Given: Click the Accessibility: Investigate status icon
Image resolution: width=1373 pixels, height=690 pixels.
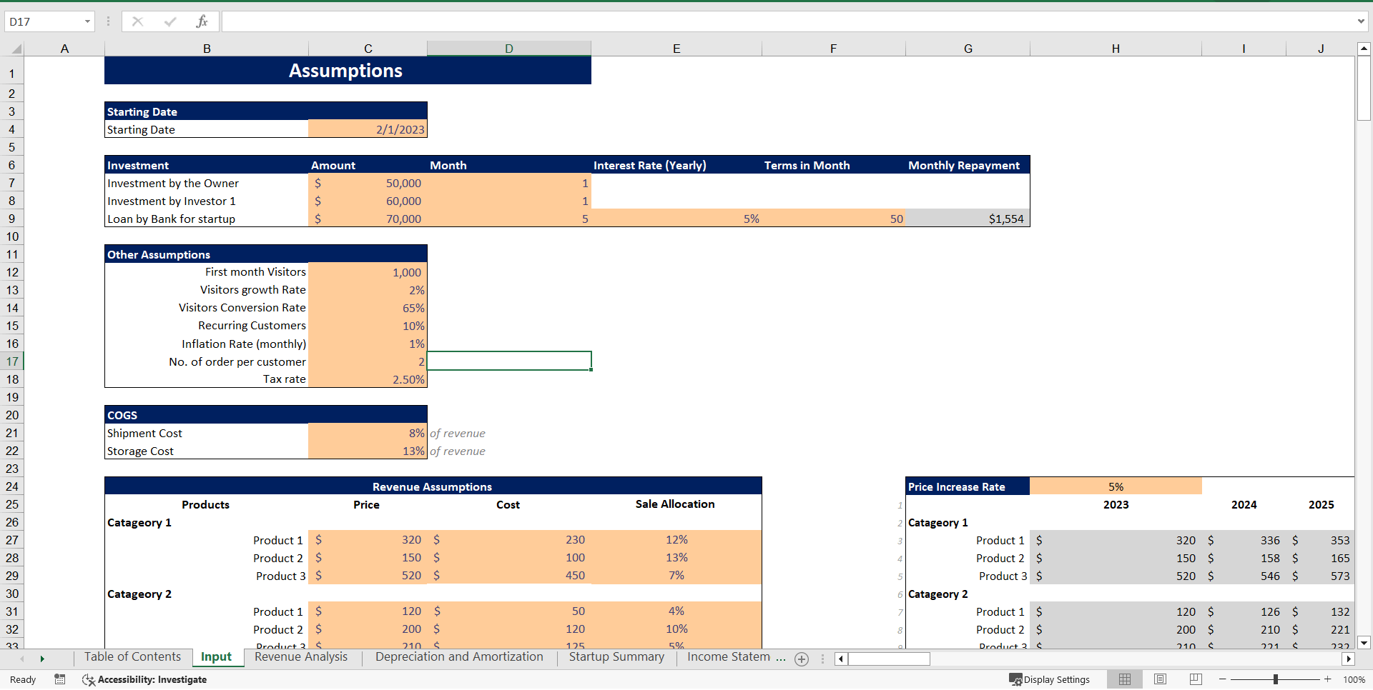Looking at the screenshot, I should (x=88, y=679).
